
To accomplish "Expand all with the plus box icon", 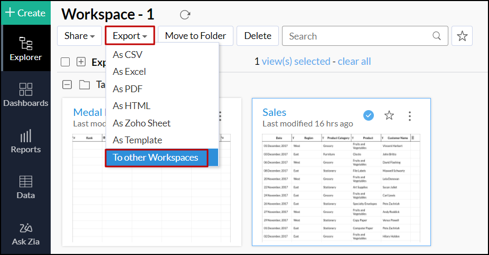I will coord(81,62).
